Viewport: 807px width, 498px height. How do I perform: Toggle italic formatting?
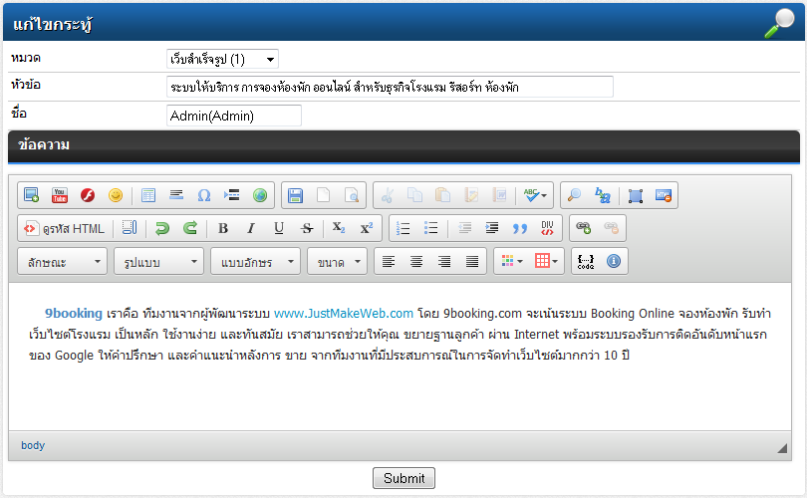click(251, 228)
